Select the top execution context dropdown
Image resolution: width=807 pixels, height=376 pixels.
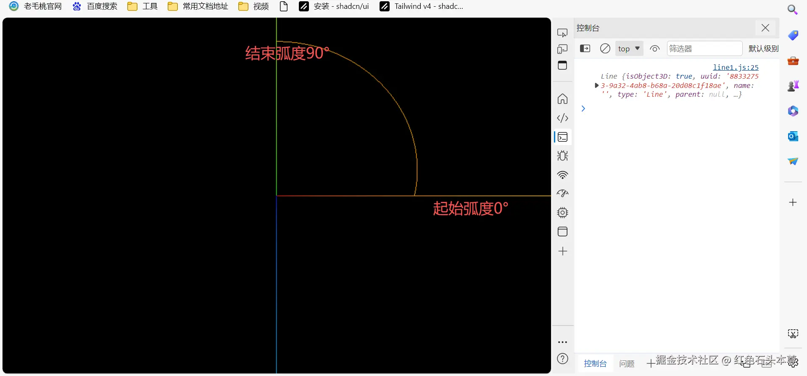tap(629, 49)
